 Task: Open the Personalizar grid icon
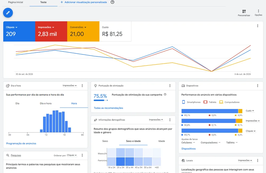pyautogui.click(x=244, y=11)
